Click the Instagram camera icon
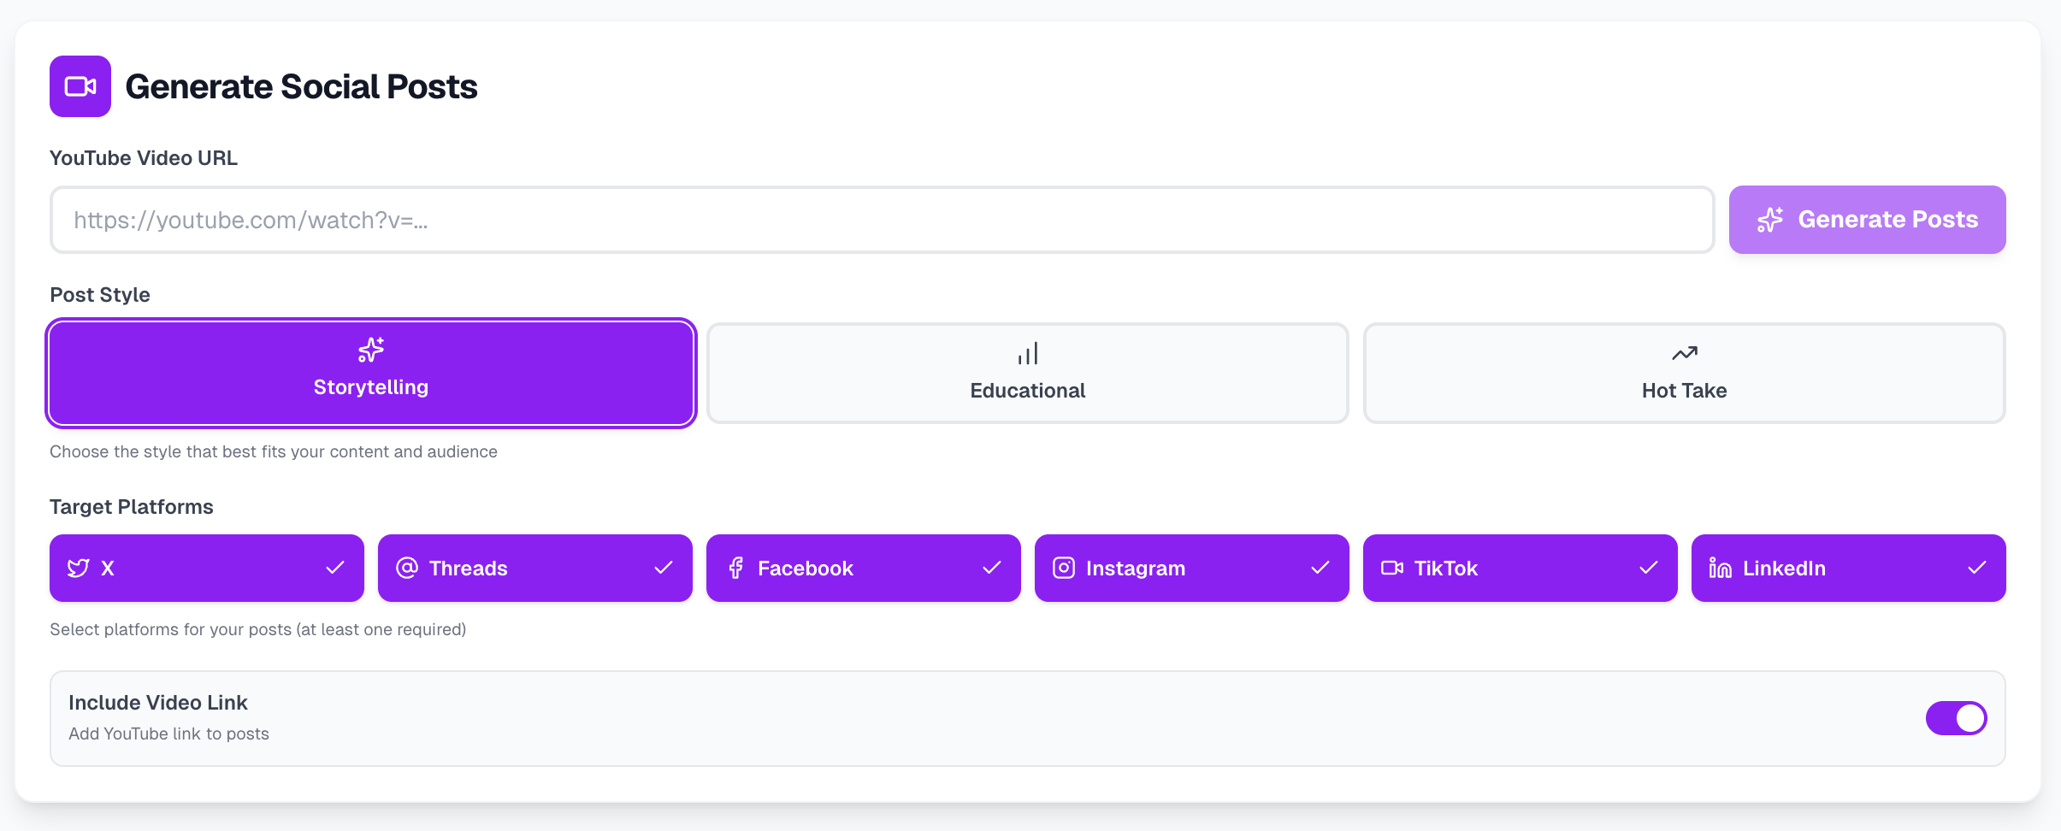 click(1064, 568)
